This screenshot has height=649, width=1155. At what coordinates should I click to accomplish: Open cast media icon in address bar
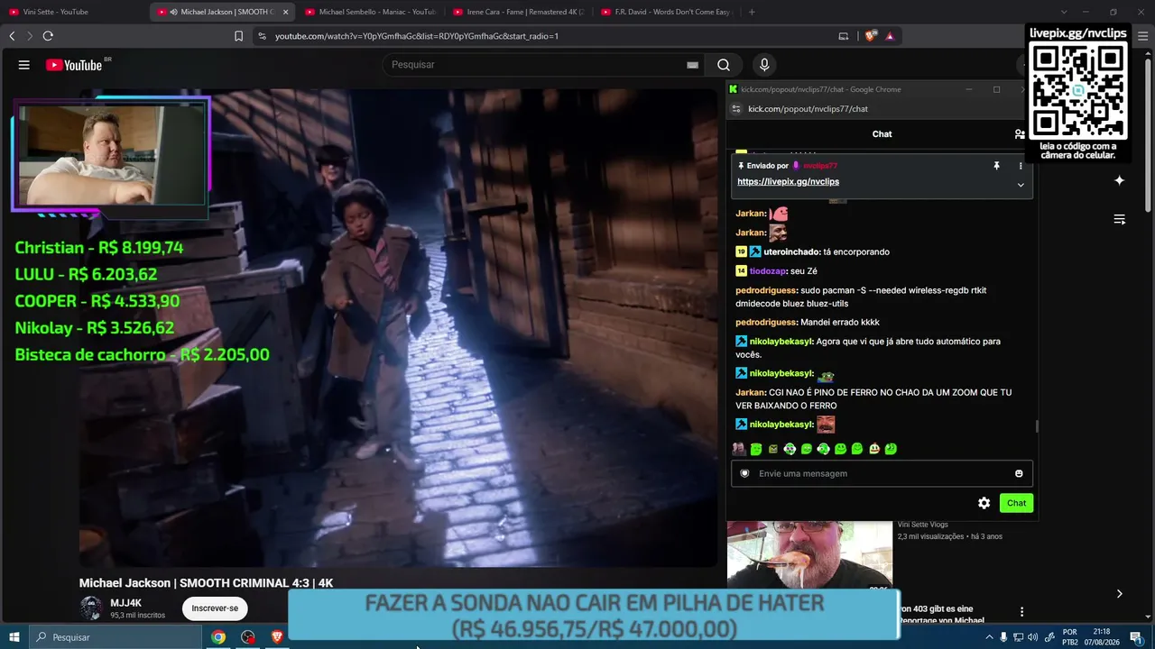pyautogui.click(x=844, y=36)
